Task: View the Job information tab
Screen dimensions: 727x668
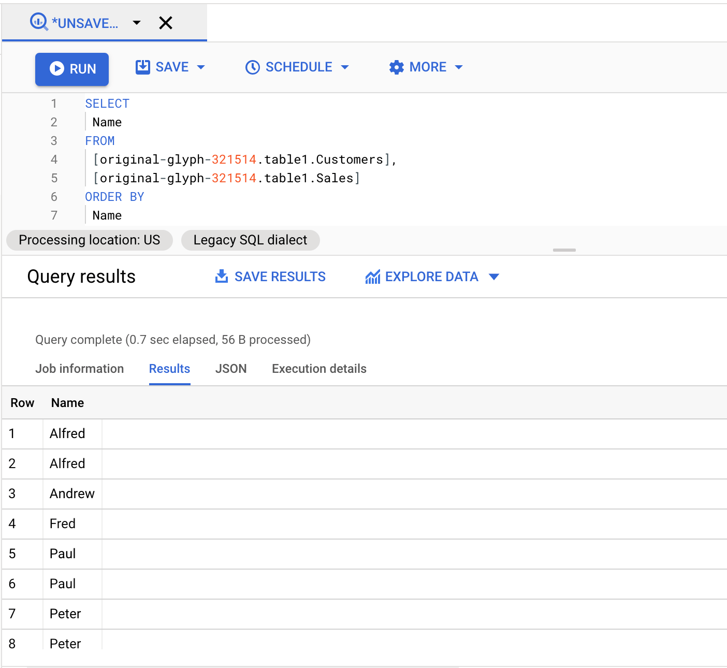Action: pos(80,369)
